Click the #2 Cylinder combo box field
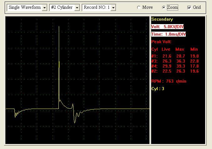This screenshot has width=212, height=149. pyautogui.click(x=64, y=8)
